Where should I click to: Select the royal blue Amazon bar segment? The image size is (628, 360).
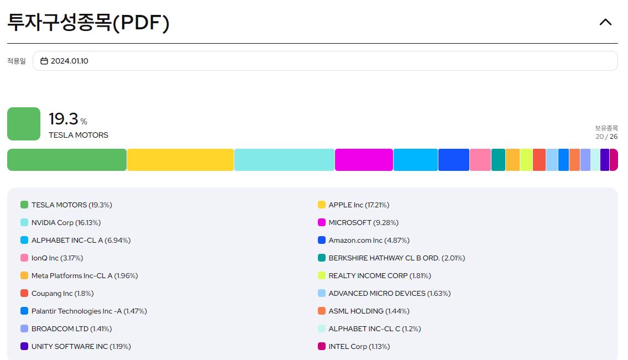(454, 160)
